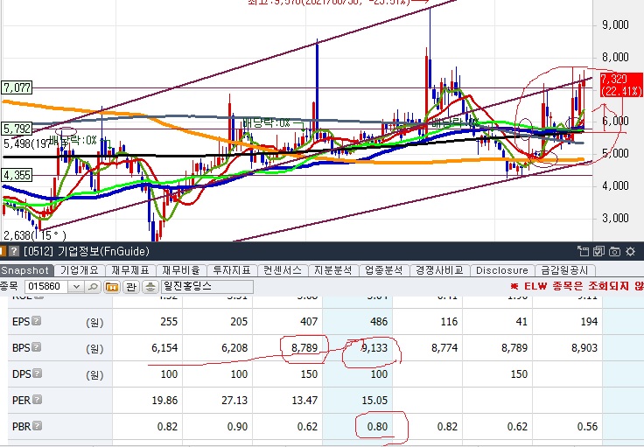Screen dimensions: 644x447
Task: Click the help icon next to DPS
Action: coord(38,374)
